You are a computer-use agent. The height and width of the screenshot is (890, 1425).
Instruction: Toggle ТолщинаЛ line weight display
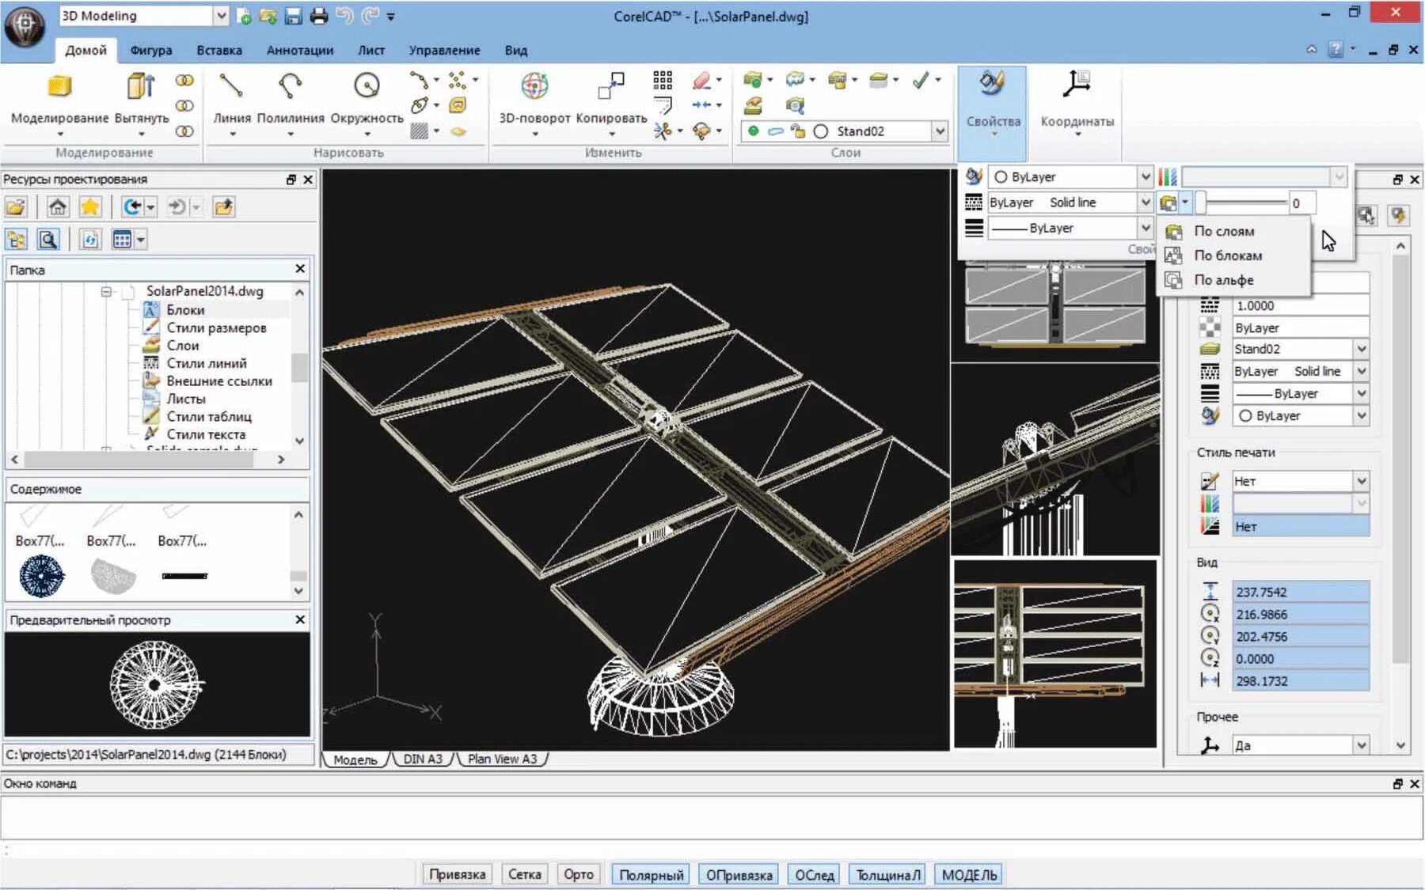(x=887, y=874)
